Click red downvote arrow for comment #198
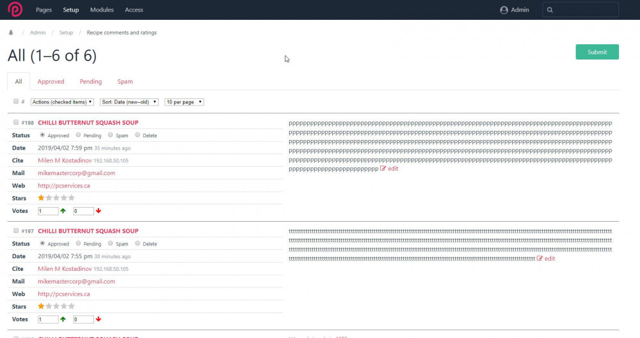640x338 pixels. click(x=99, y=211)
